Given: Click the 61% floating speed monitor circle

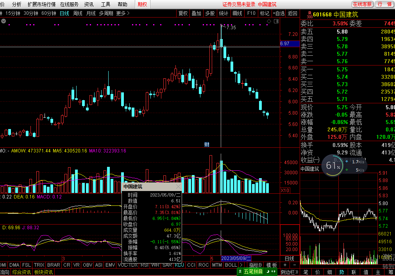Looking at the screenshot, I should [x=332, y=166].
